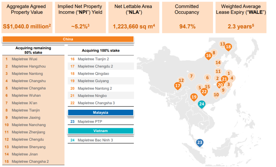The width and height of the screenshot is (276, 167).
Task: Click map pin number 13
Action: pos(222,44)
